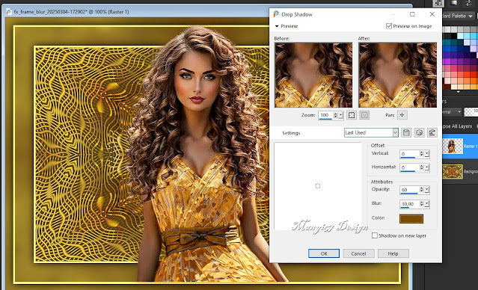This screenshot has width=478, height=290.
Task: Open the gradient view icon in Materials palette
Action: 454,3
